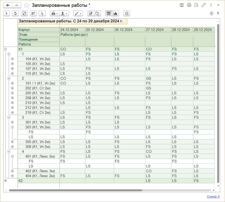
Task: Expand room 104 (К1, Ул 2м) row
Action: 12,59
